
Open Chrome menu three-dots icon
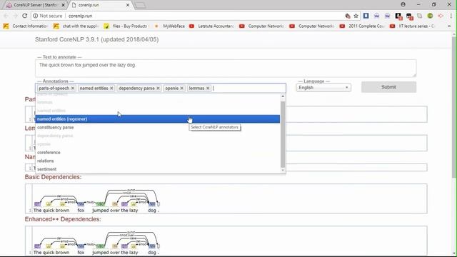point(451,16)
